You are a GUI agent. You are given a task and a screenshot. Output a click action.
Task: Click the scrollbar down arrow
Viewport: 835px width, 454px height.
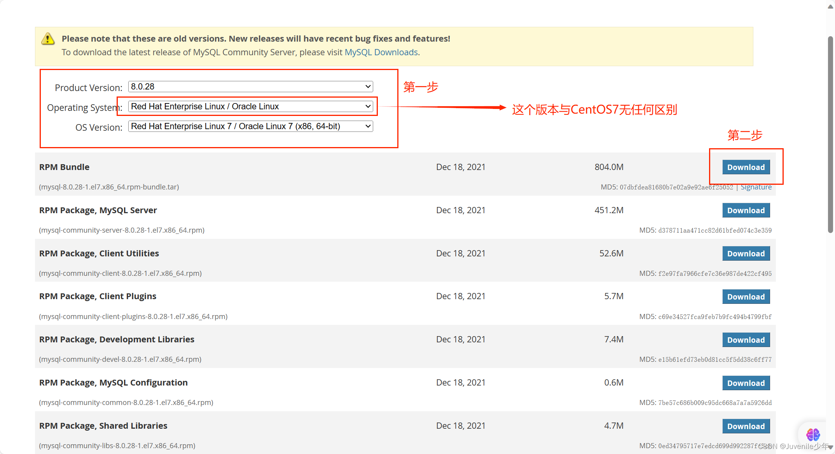click(x=830, y=447)
